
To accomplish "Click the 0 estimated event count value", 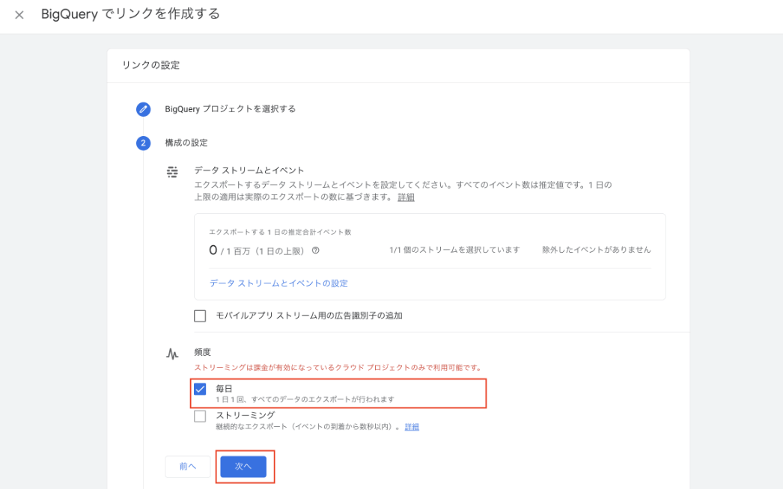I will point(213,250).
